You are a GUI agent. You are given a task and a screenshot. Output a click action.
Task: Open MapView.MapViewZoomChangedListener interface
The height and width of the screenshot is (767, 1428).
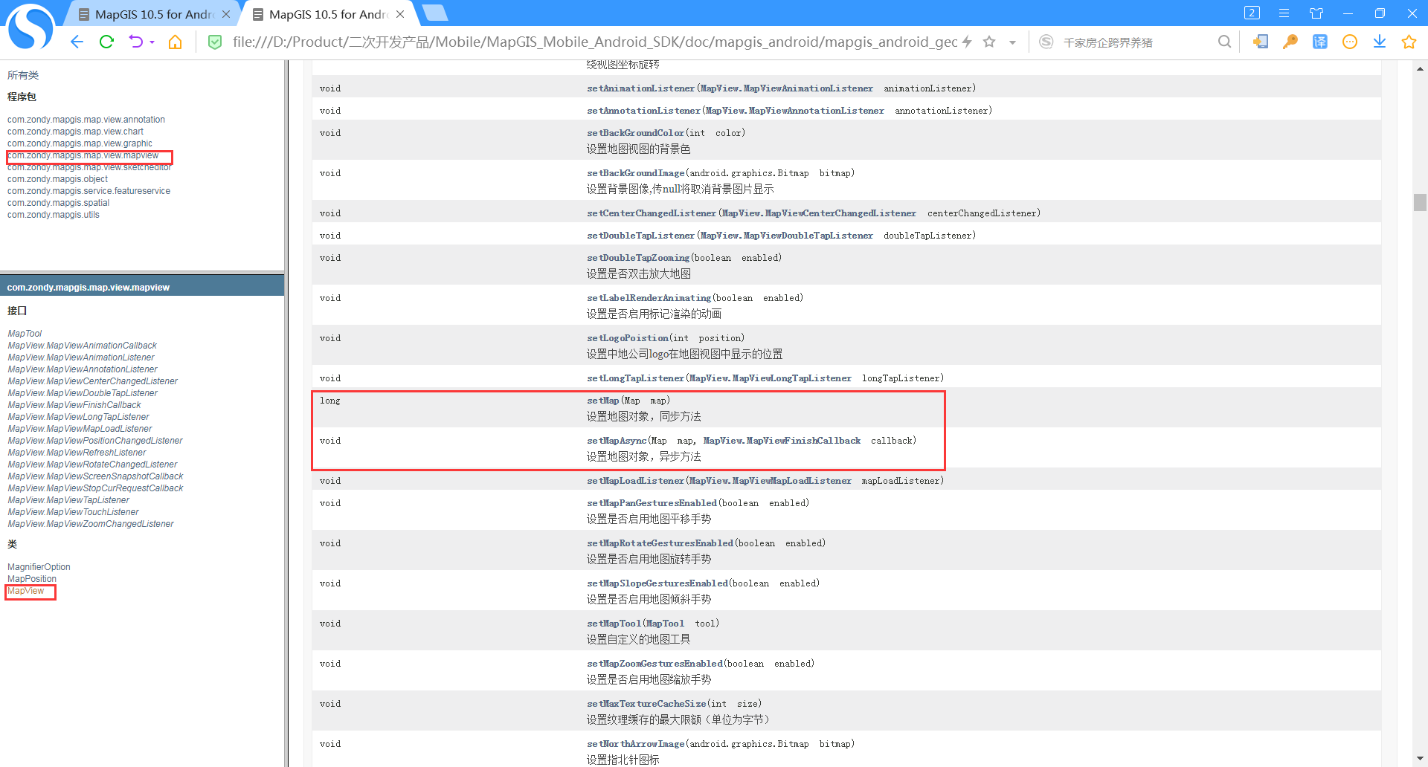pos(90,524)
